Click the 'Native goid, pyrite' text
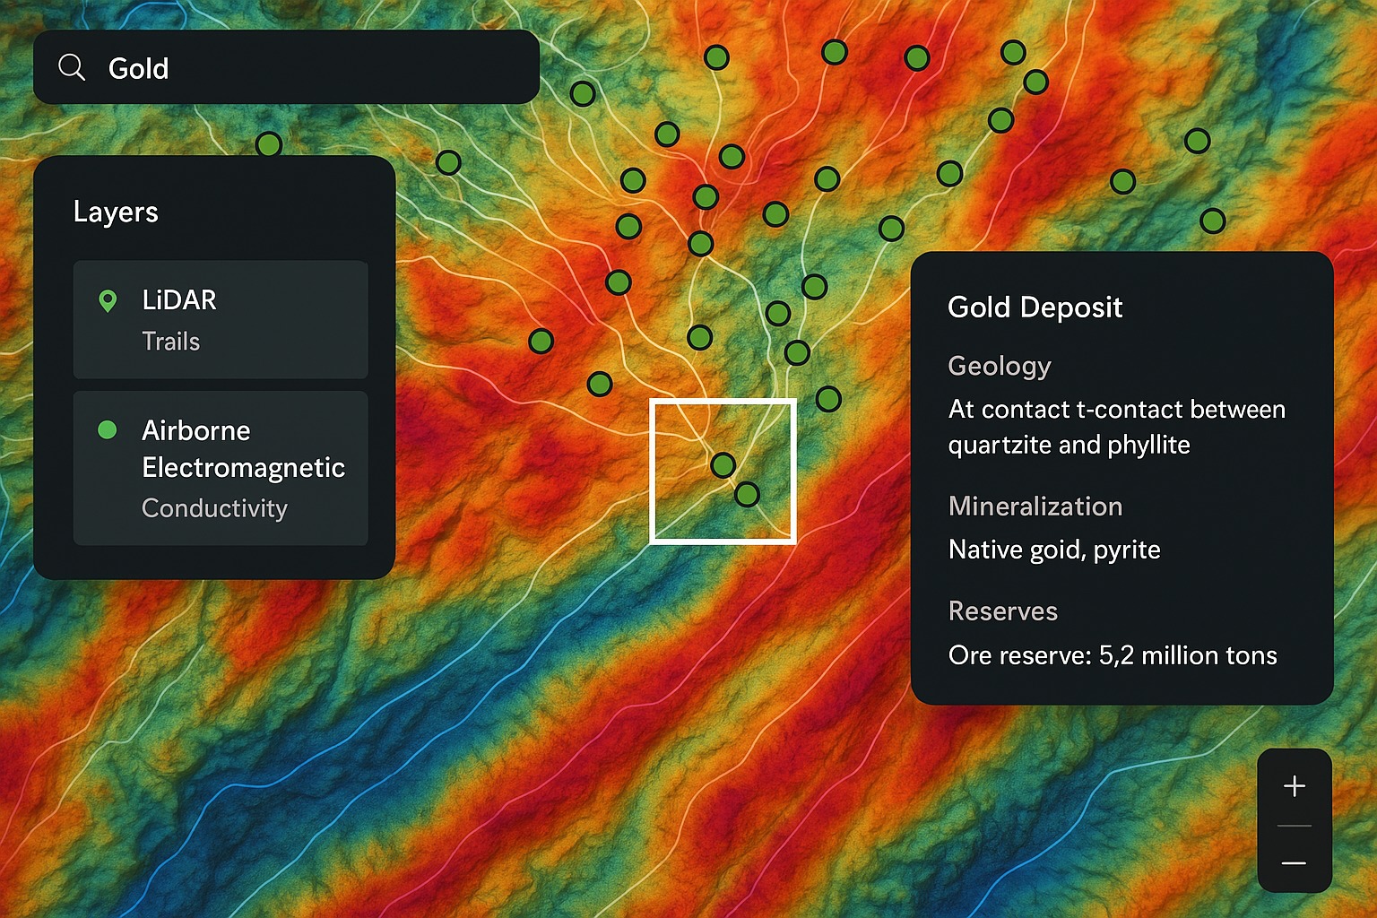 [x=1054, y=550]
